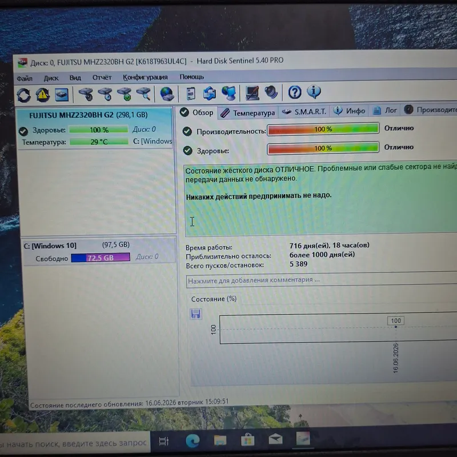Switch to the Обзор tab
The height and width of the screenshot is (457, 457).
197,113
